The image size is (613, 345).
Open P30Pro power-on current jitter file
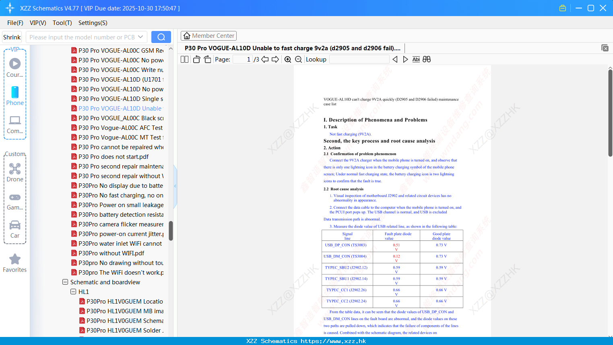118,234
